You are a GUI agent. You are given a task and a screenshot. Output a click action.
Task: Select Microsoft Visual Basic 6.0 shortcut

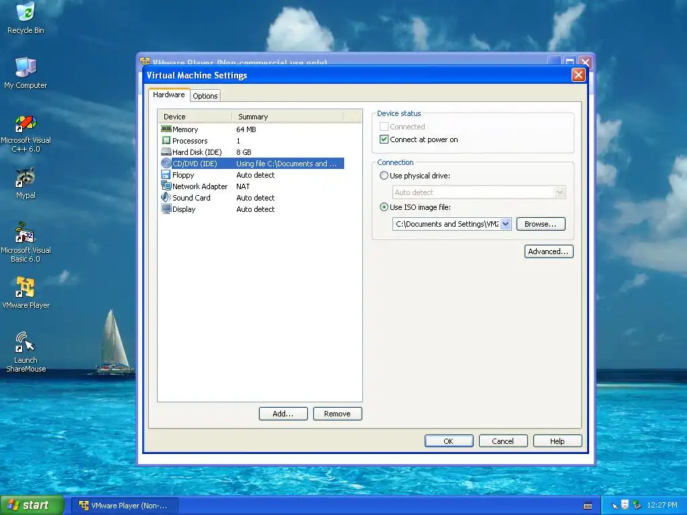(x=25, y=243)
